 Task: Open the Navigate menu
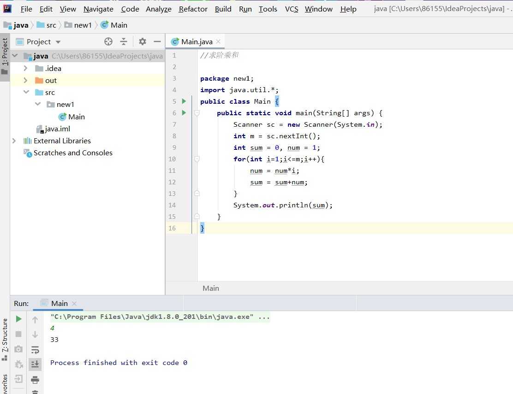(98, 9)
